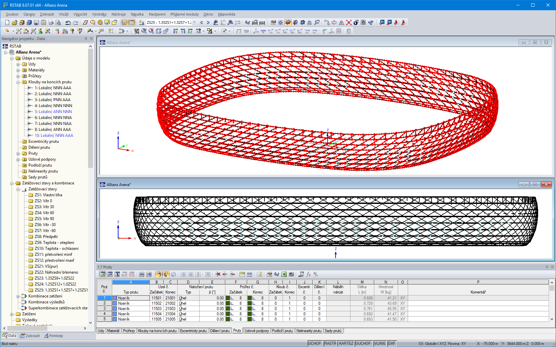Screen dimensions: 556x347
Task: Open the RSTAB calculator icon in table toolbar
Action: 291,274
